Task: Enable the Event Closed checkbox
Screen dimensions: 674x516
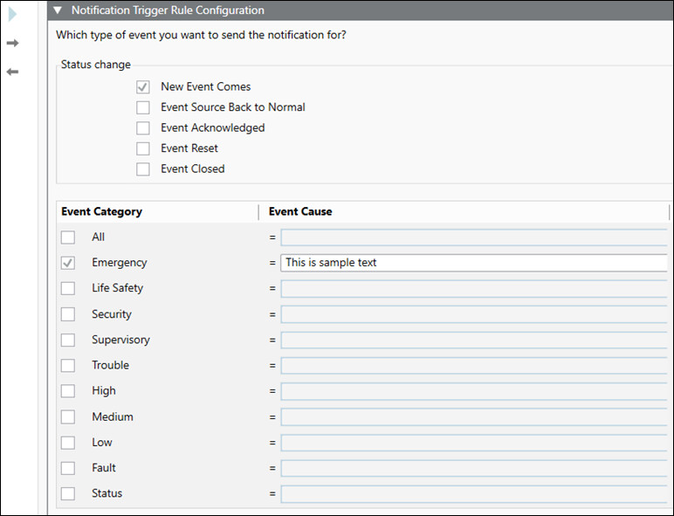Action: [143, 169]
